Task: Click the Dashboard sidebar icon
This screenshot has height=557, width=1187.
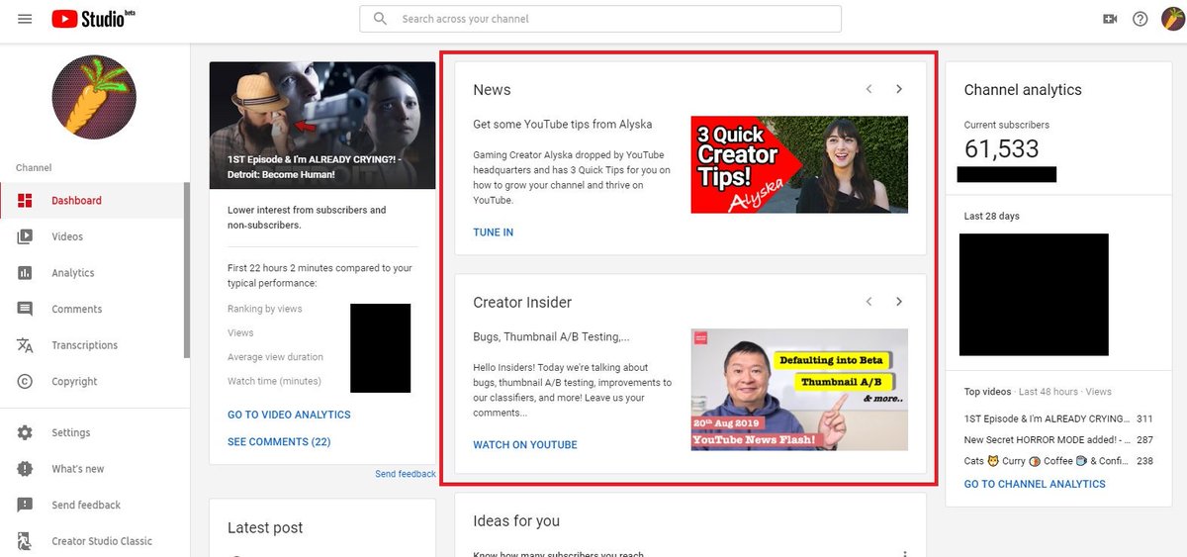Action: click(x=26, y=201)
